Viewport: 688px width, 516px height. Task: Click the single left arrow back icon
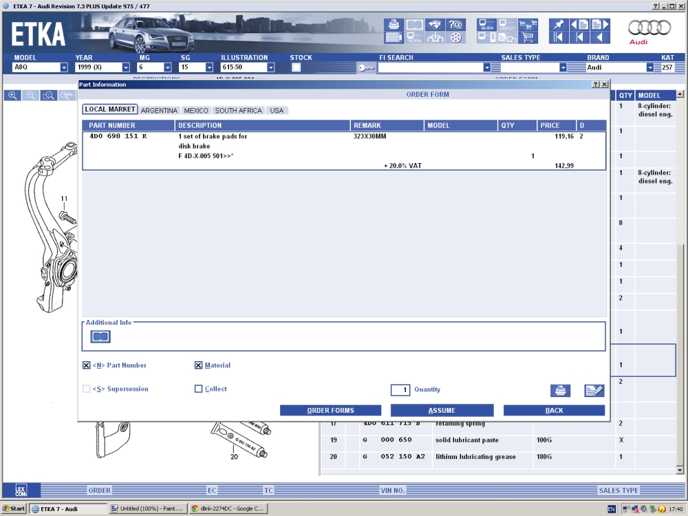click(x=600, y=37)
